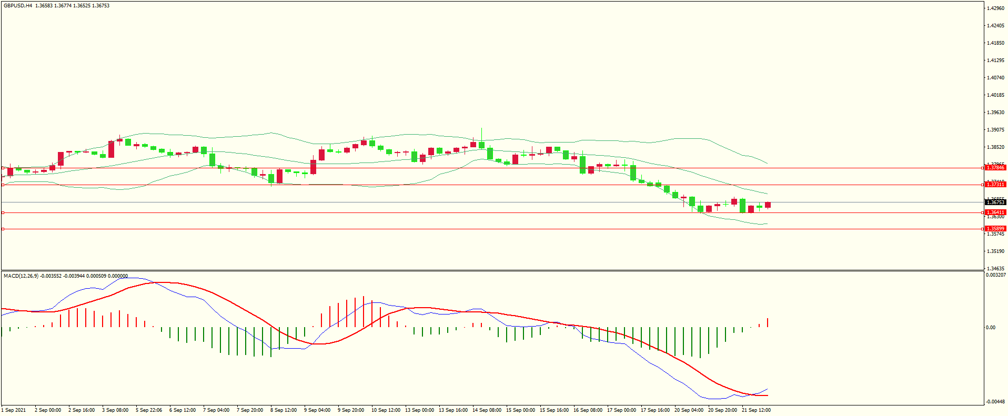
Task: Click time label 15 Sep 00:00
Action: [520, 410]
